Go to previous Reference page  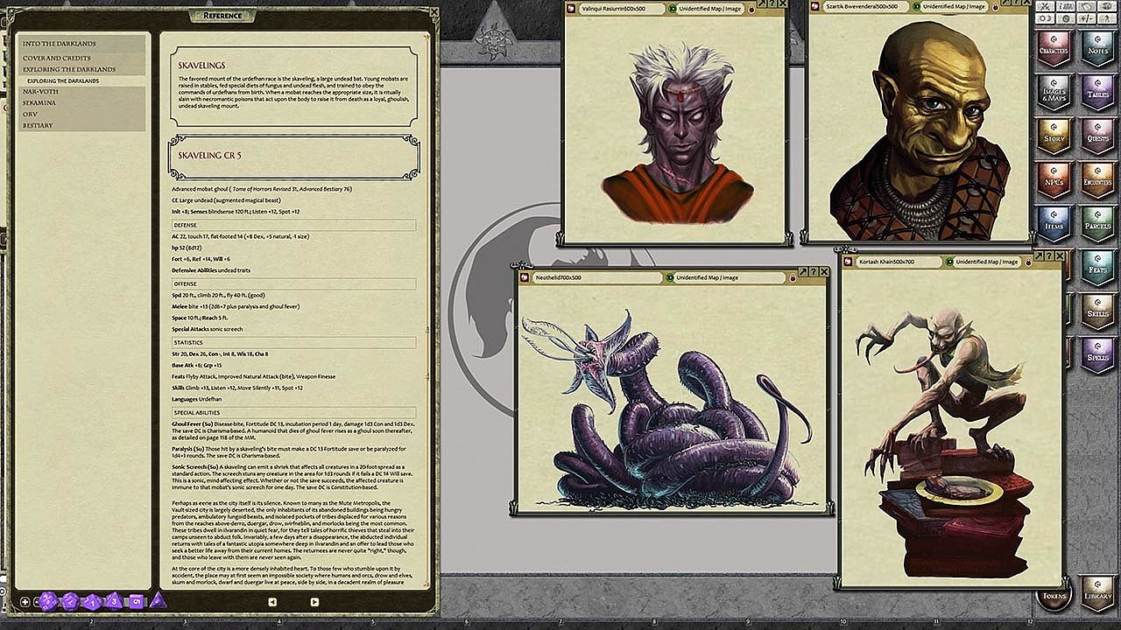(272, 602)
